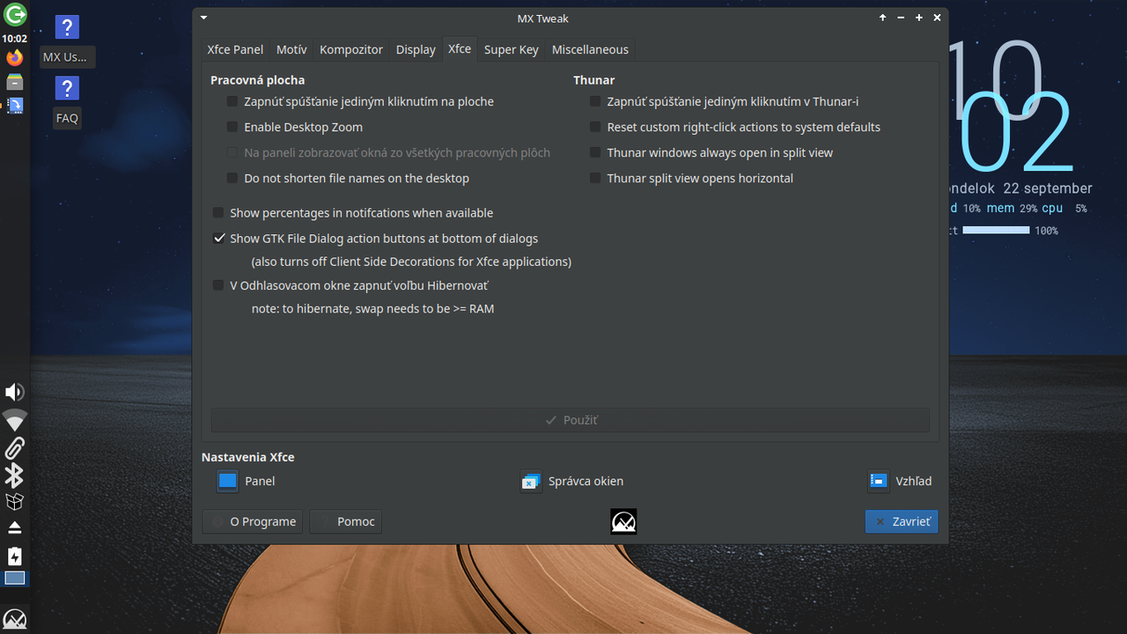1127x634 pixels.
Task: Open the Wi-Fi network tray icon
Action: [15, 420]
